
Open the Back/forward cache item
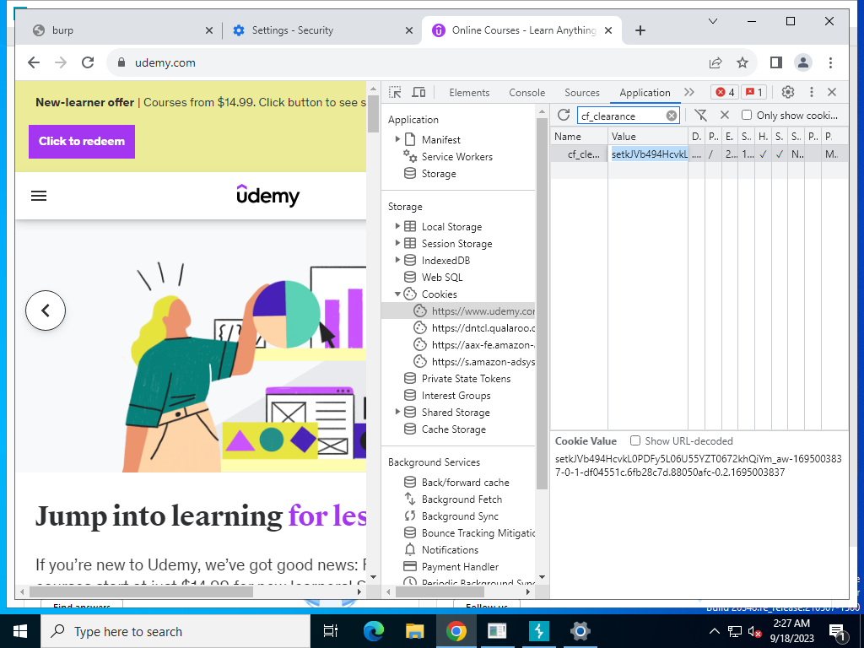pos(456,482)
